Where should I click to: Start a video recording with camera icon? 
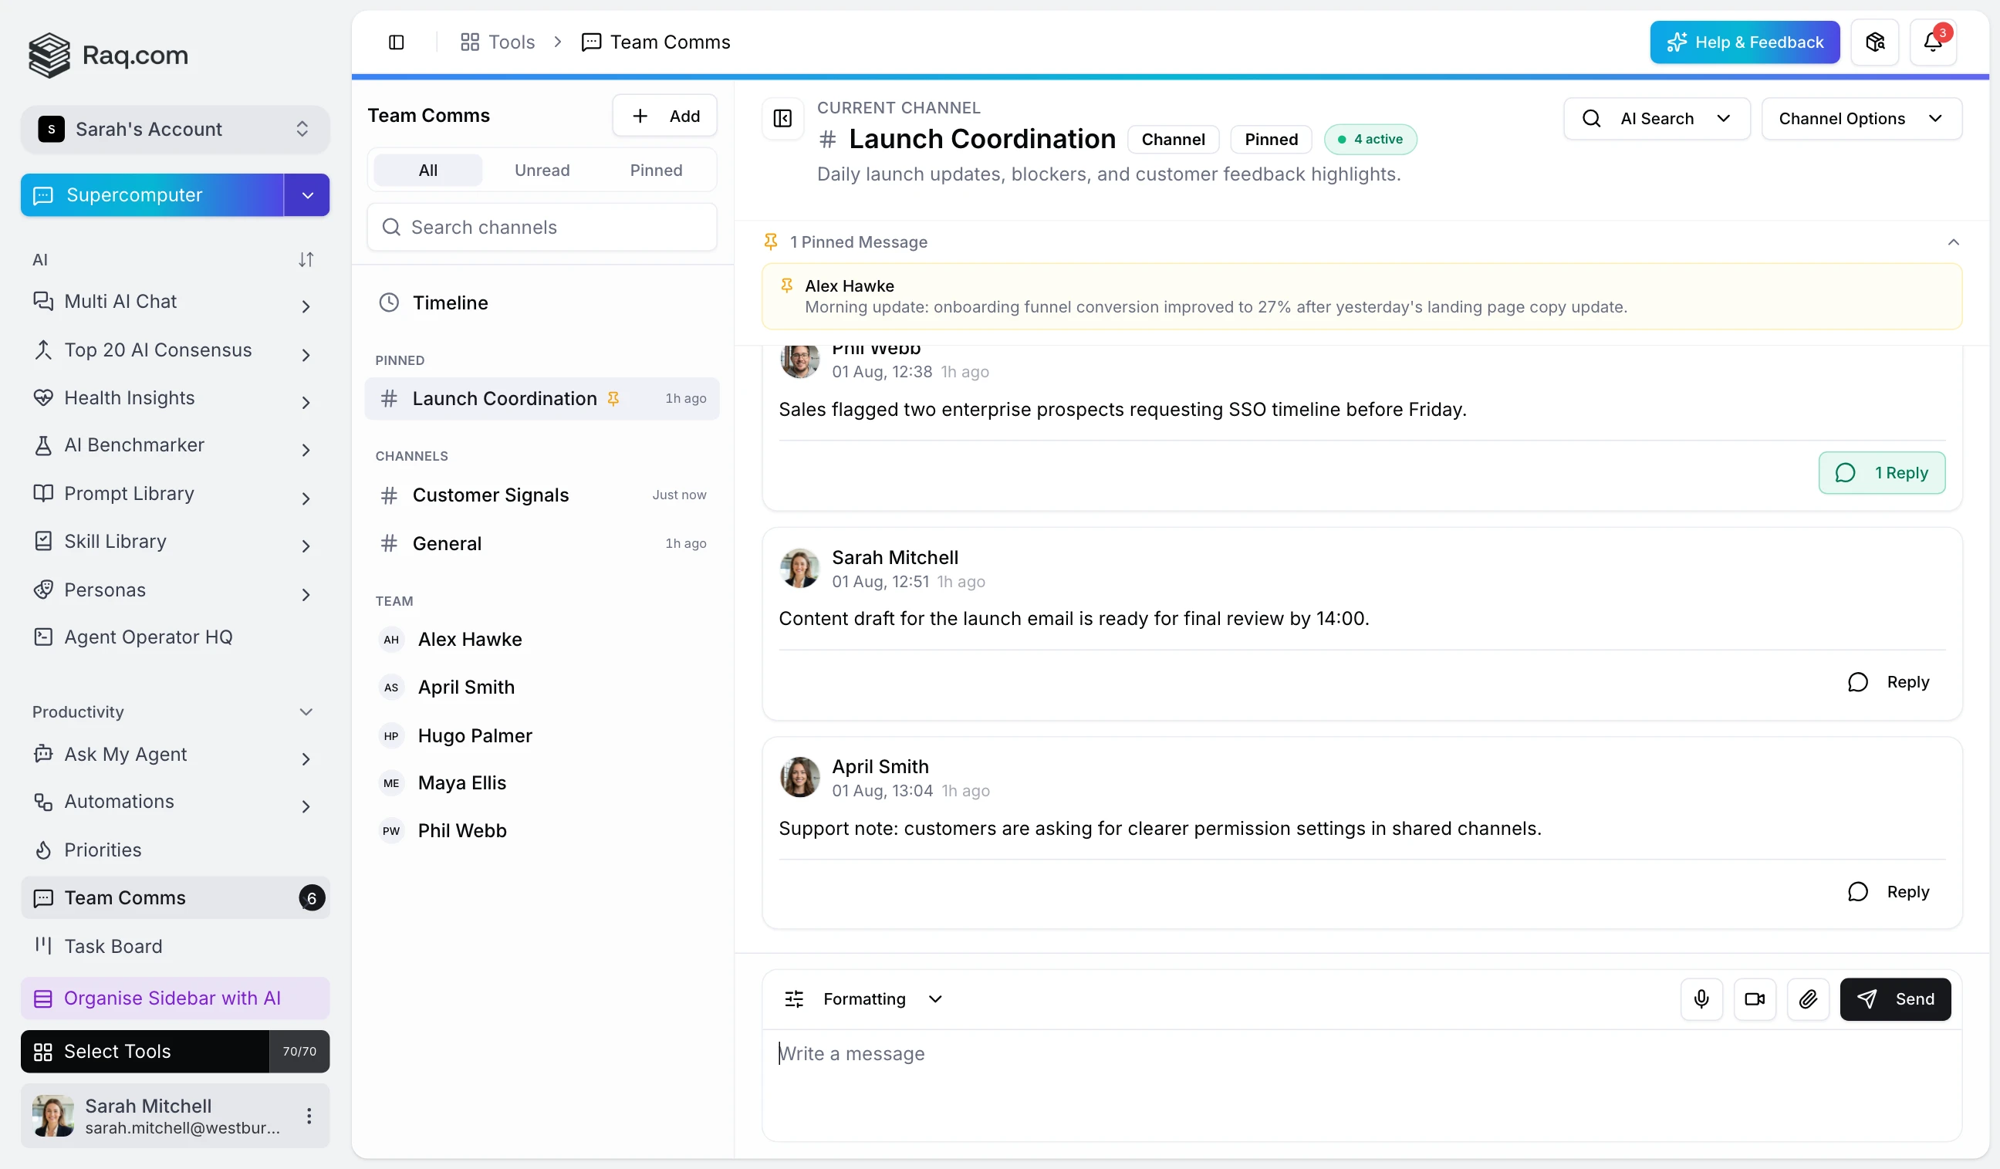click(x=1754, y=998)
